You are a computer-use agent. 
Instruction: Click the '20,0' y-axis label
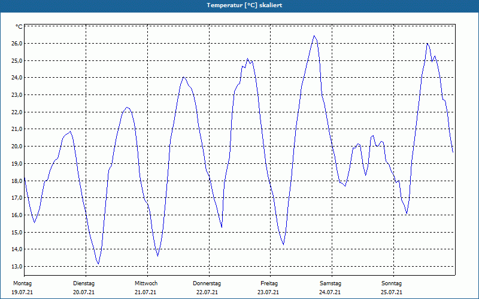[x=18, y=147]
